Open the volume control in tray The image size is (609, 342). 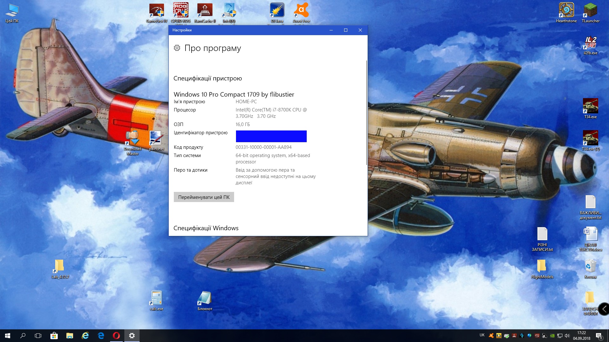pyautogui.click(x=567, y=336)
